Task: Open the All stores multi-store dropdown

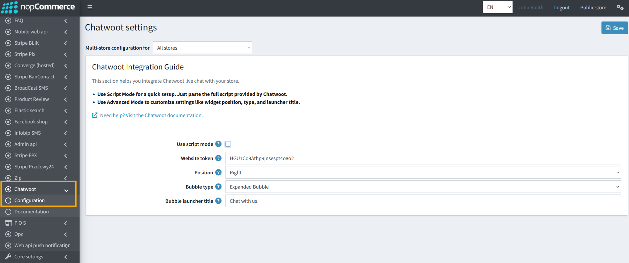Action: click(x=203, y=48)
